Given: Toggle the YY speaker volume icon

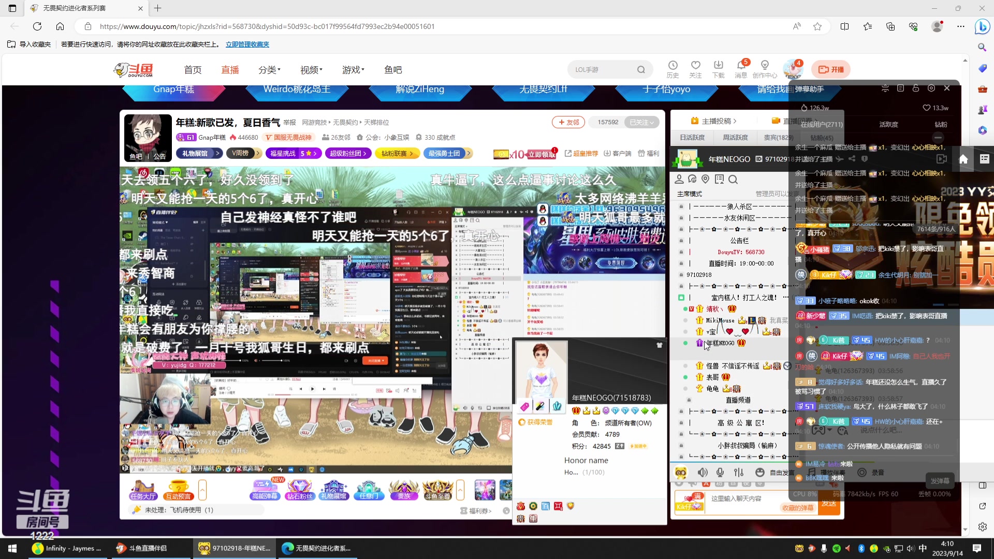Looking at the screenshot, I should click(x=703, y=472).
